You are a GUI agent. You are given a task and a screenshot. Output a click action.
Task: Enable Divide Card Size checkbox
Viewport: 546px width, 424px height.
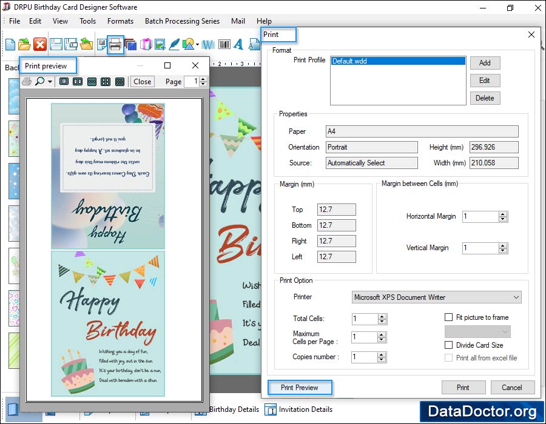tap(449, 345)
